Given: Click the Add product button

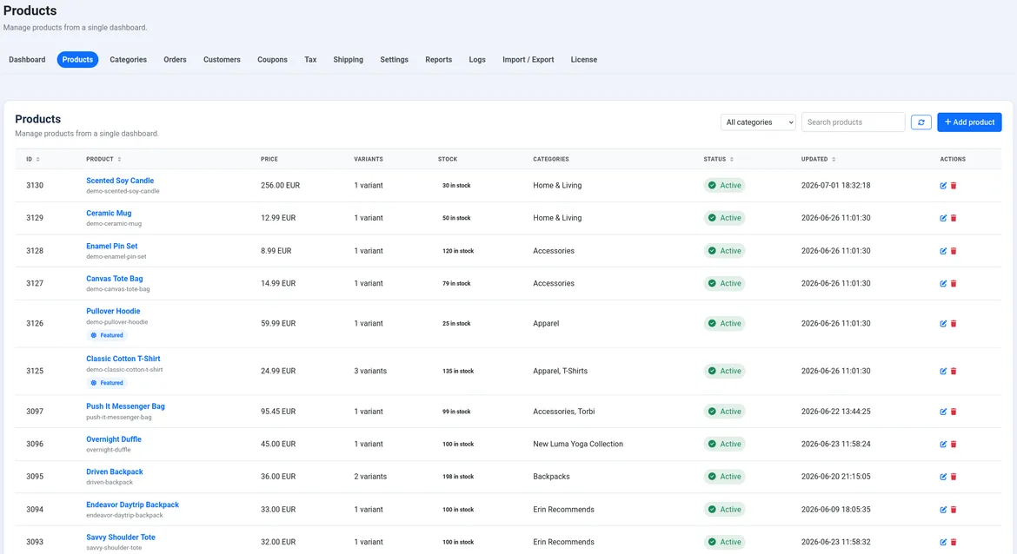Looking at the screenshot, I should (969, 122).
